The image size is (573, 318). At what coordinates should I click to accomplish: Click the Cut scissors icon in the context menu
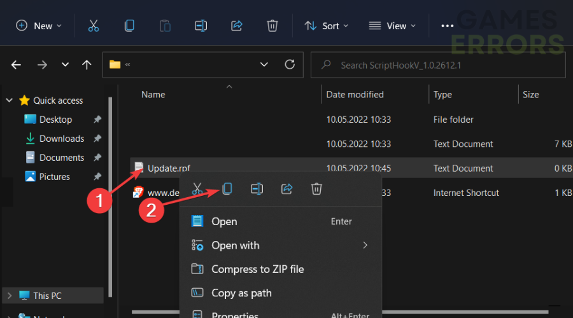coord(197,189)
